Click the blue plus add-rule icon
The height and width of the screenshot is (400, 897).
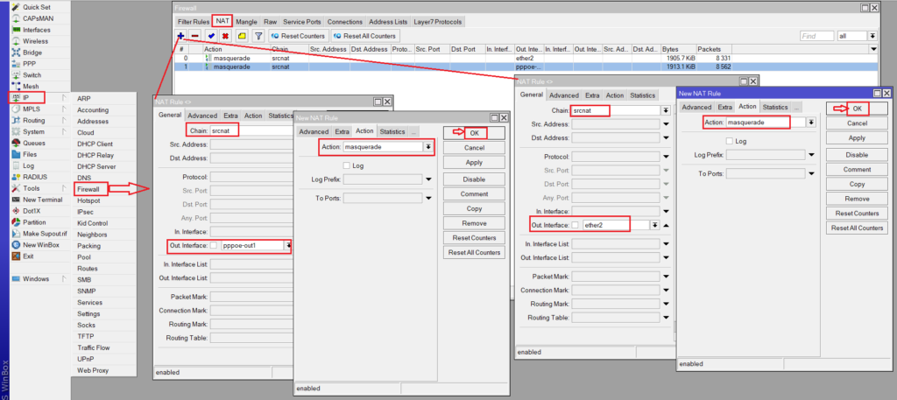pos(180,36)
